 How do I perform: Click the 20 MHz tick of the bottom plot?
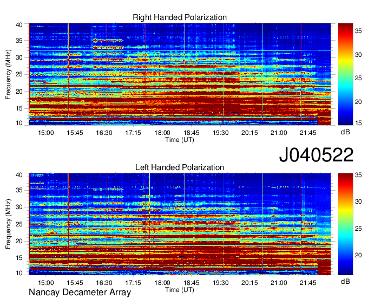(19, 241)
